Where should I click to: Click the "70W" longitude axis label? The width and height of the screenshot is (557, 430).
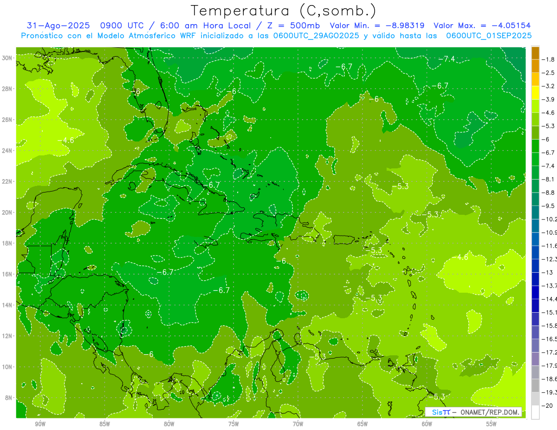tap(298, 424)
